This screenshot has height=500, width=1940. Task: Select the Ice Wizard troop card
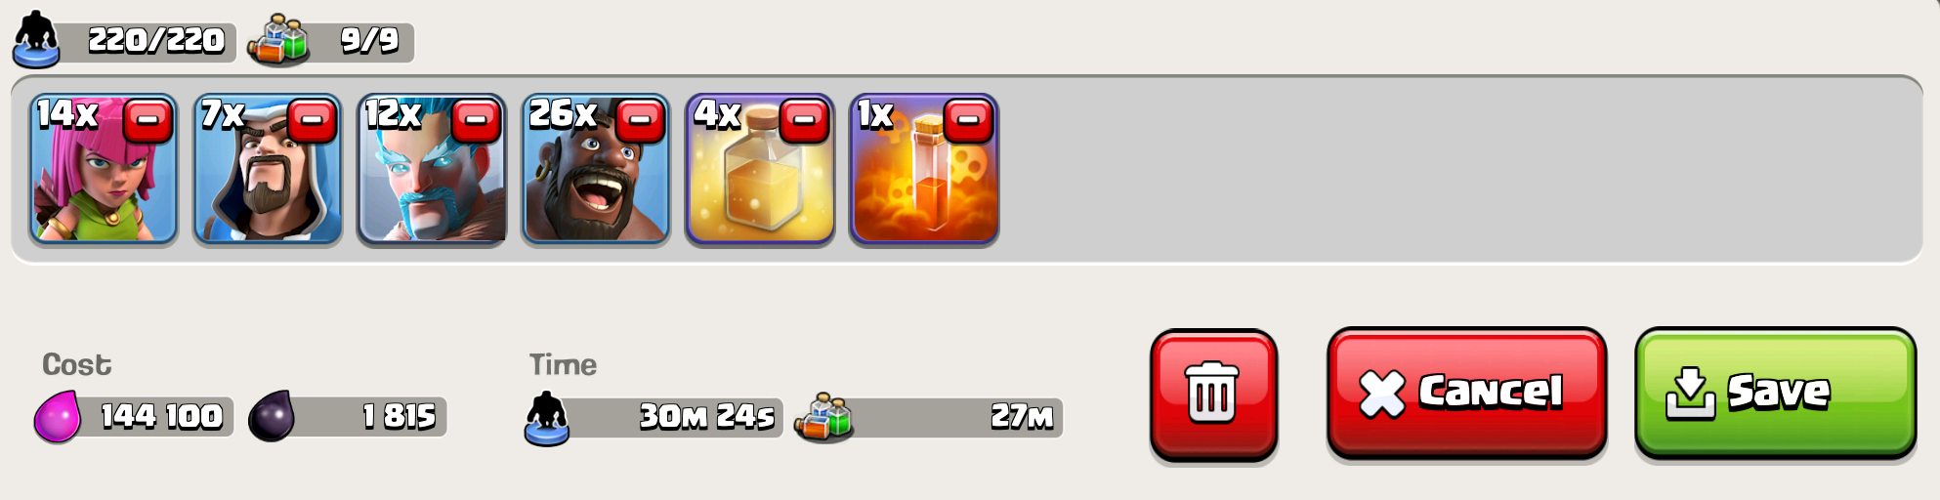pos(432,169)
